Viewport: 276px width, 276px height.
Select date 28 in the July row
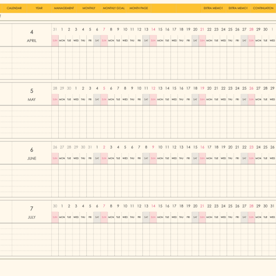pos(251,206)
